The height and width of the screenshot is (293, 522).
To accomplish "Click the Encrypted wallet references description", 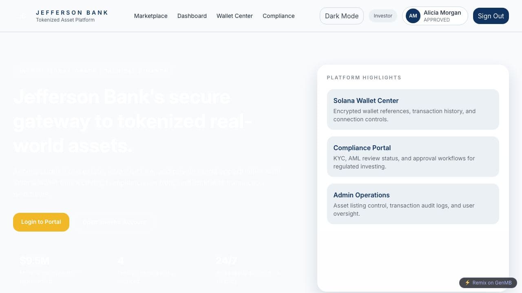I will [x=405, y=115].
